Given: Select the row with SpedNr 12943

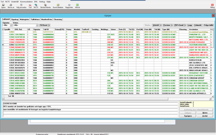Looking at the screenshot, I should [x=106, y=45].
